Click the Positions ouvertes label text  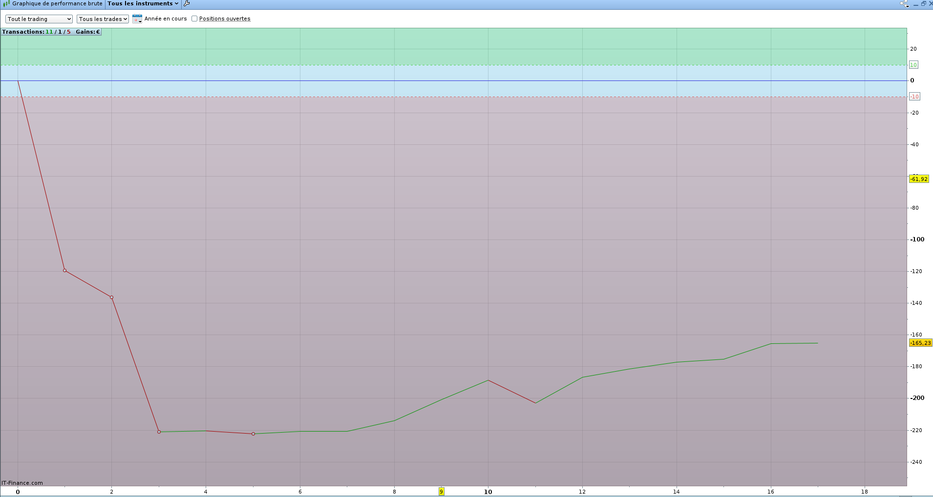click(x=225, y=19)
